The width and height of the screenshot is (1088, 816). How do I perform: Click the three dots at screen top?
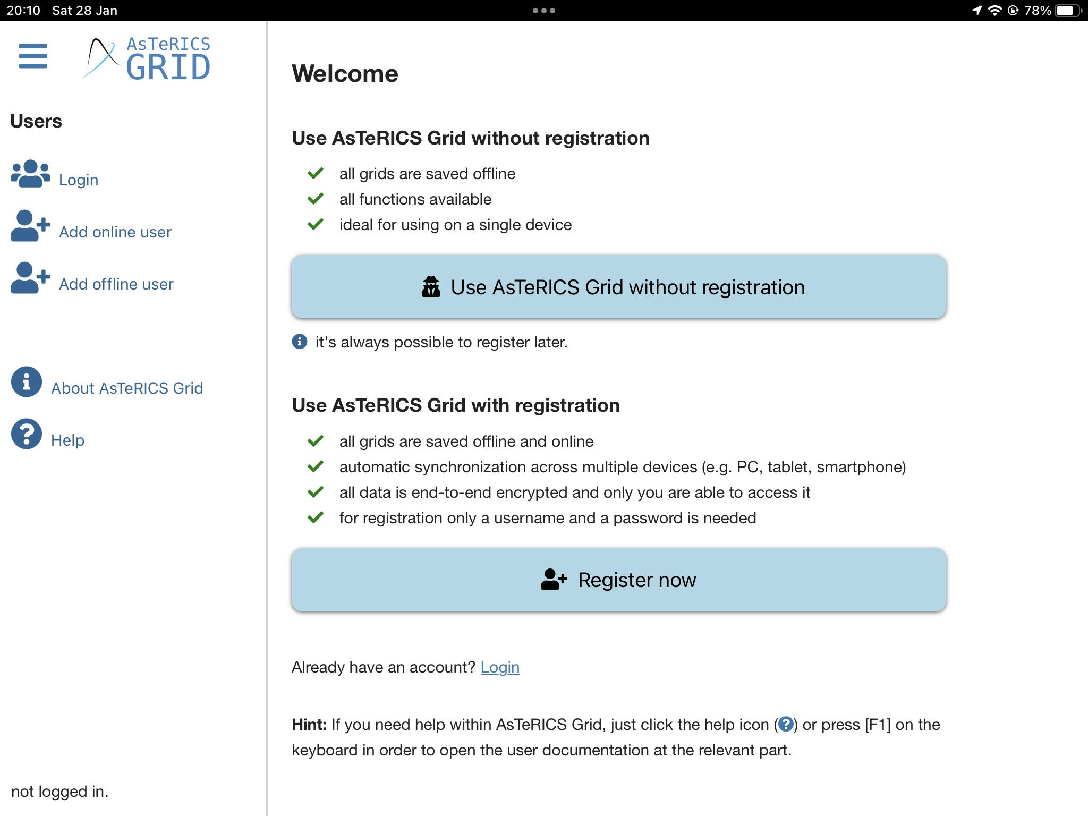[544, 11]
